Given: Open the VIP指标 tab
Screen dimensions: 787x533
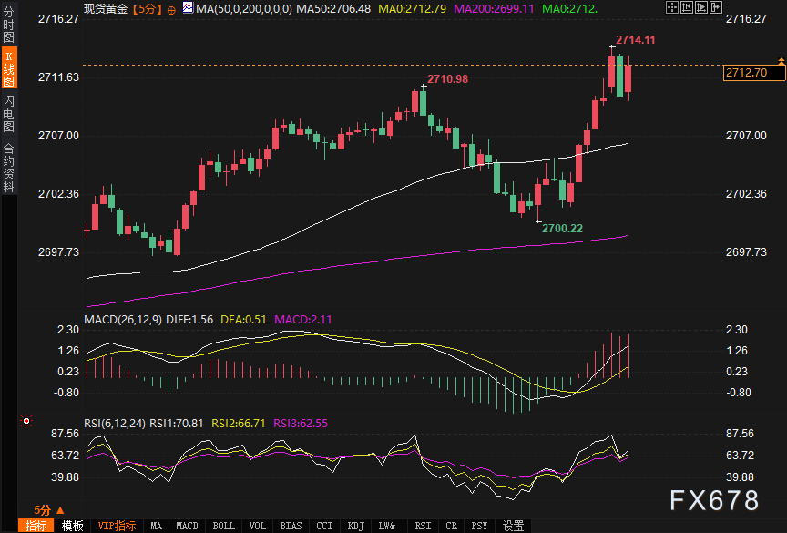Looking at the screenshot, I should [x=117, y=526].
